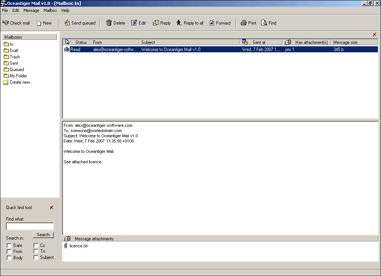Sort by Message size column header
This screenshot has width=381, height=276.
(354, 42)
